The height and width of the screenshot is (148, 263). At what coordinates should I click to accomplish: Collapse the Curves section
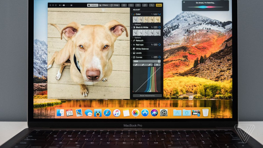(x=131, y=57)
